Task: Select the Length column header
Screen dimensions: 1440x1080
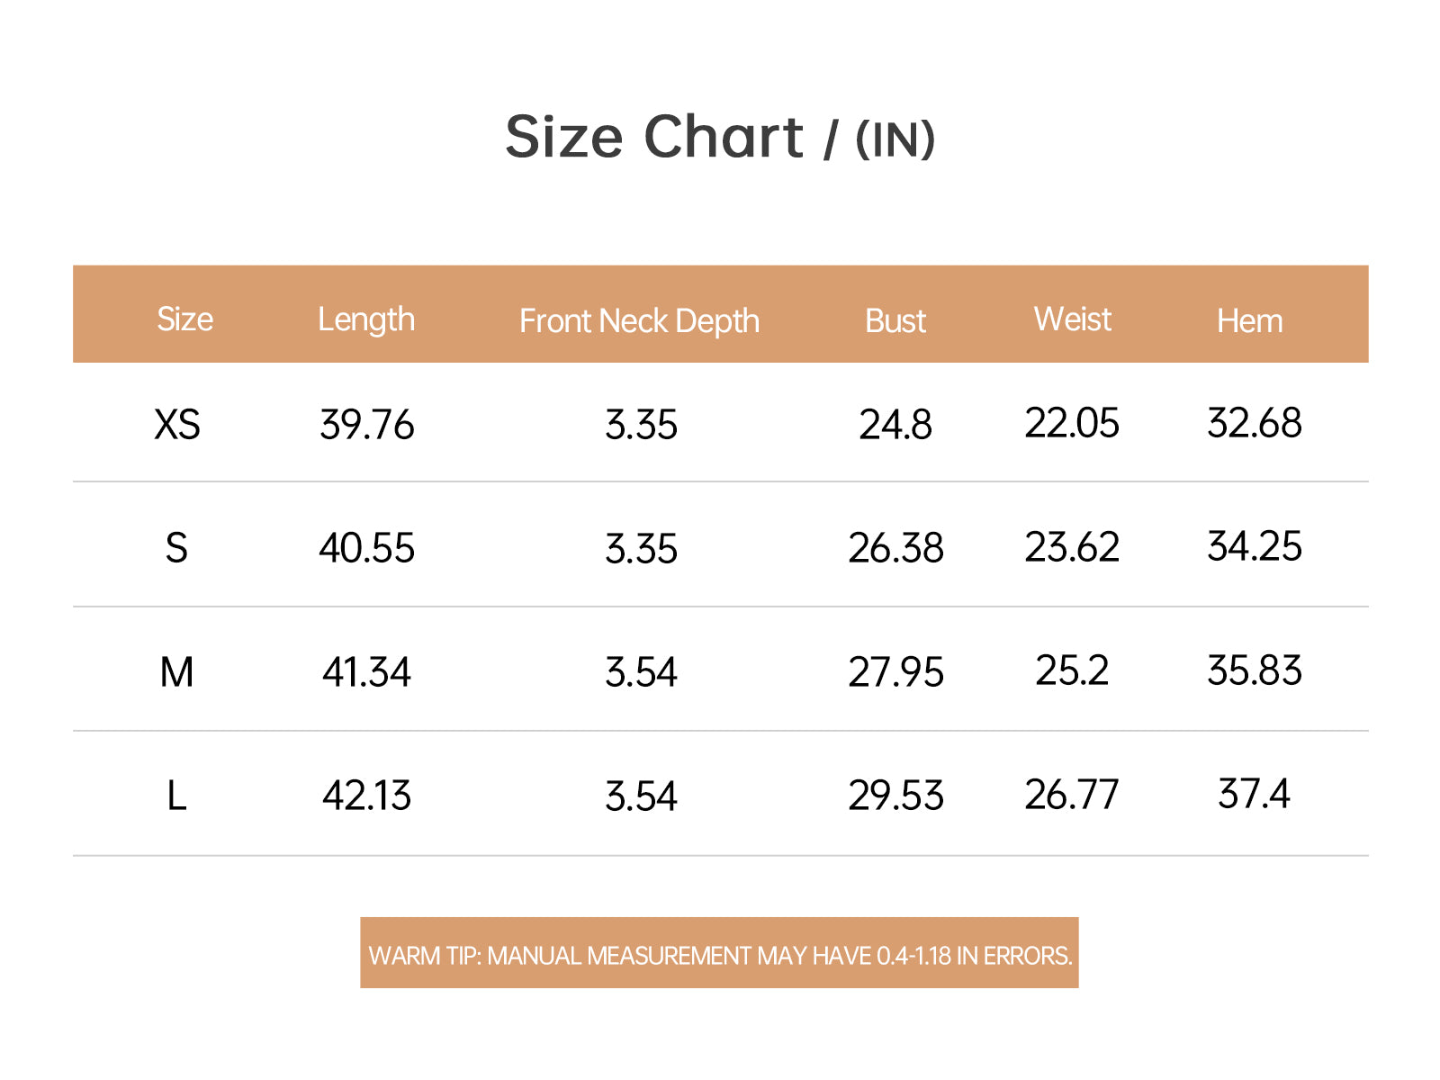Action: (x=366, y=319)
